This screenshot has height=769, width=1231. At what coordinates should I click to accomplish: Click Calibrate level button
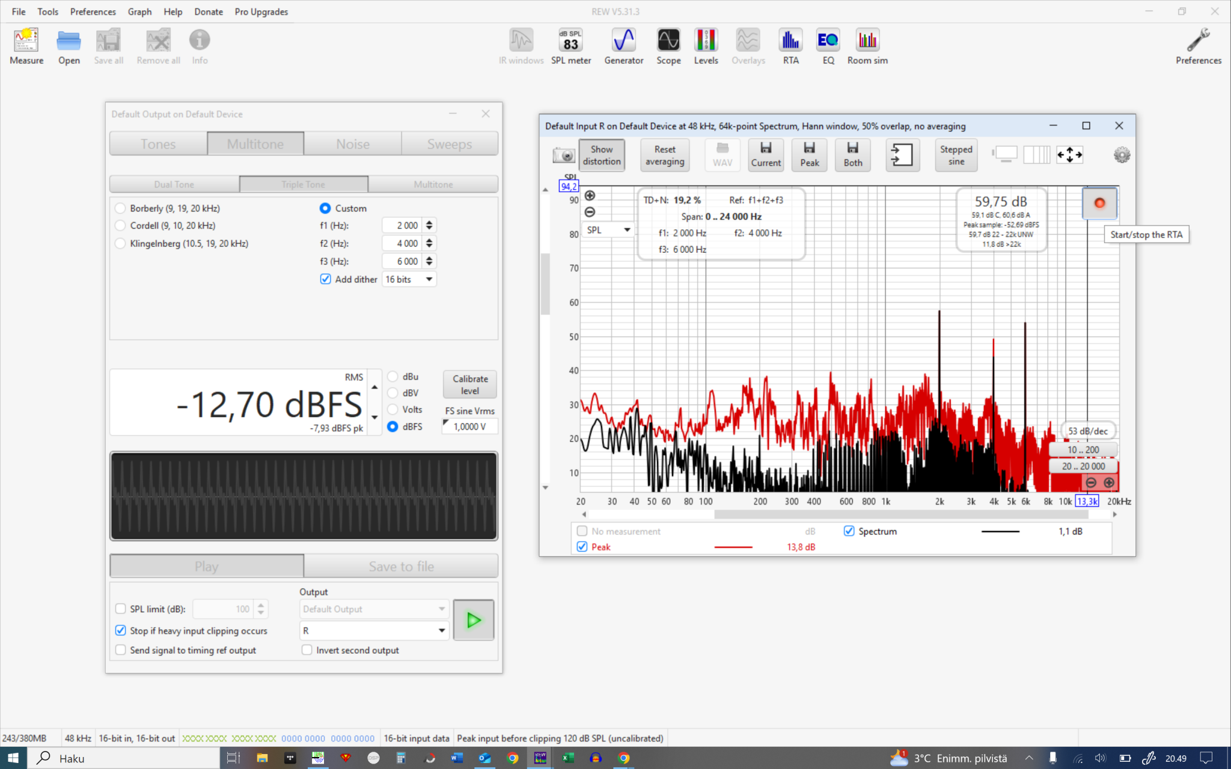(x=470, y=384)
